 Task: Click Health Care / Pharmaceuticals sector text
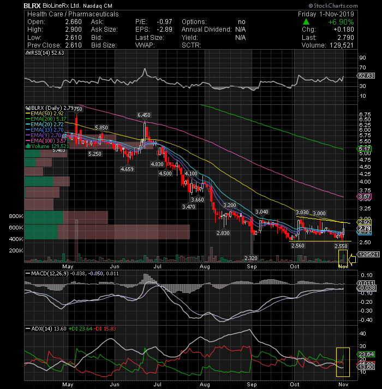(73, 14)
